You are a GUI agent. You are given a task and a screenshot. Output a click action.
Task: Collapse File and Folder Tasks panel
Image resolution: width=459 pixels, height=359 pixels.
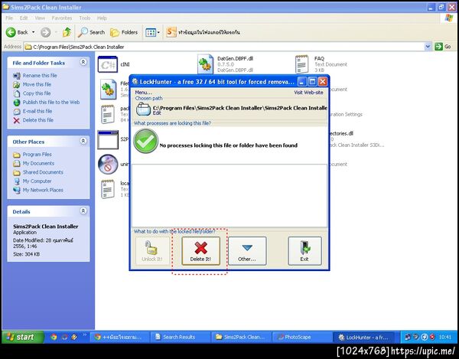[83, 62]
